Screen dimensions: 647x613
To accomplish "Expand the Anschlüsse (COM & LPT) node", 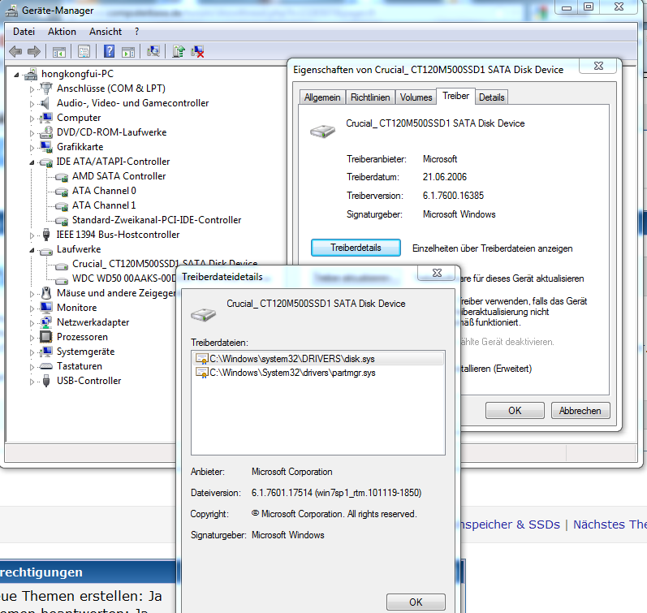I will click(x=32, y=88).
